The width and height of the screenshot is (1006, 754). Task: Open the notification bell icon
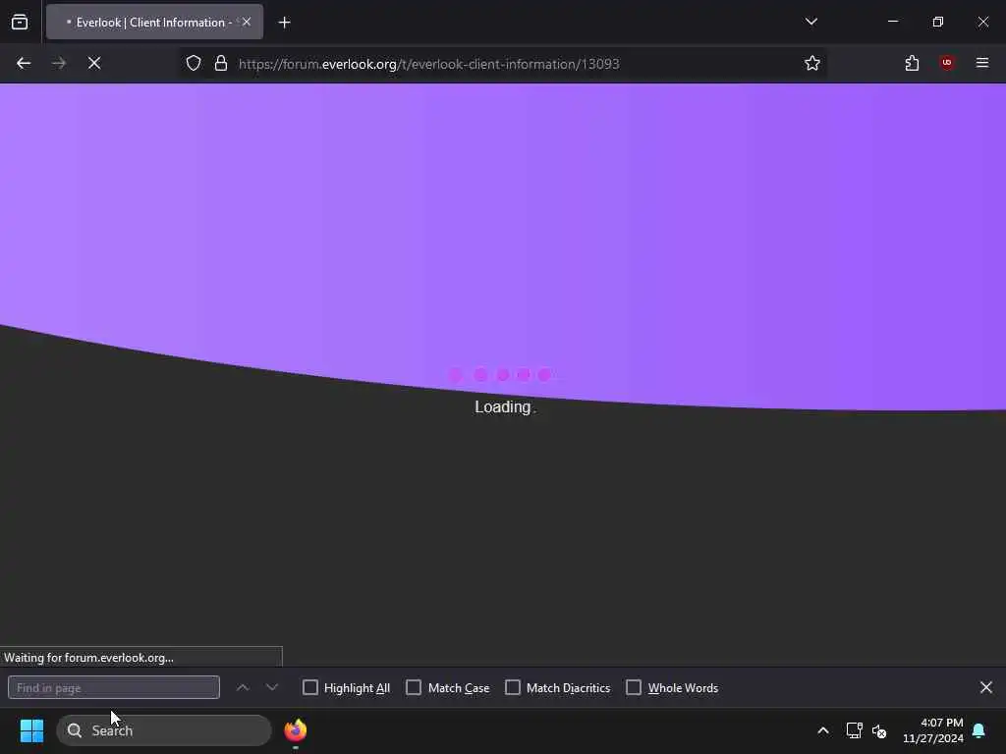point(979,730)
